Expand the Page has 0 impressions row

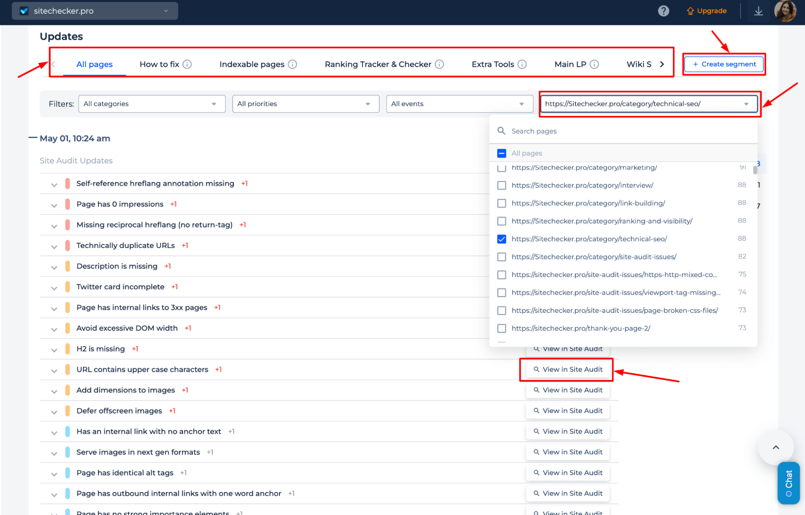pos(54,205)
